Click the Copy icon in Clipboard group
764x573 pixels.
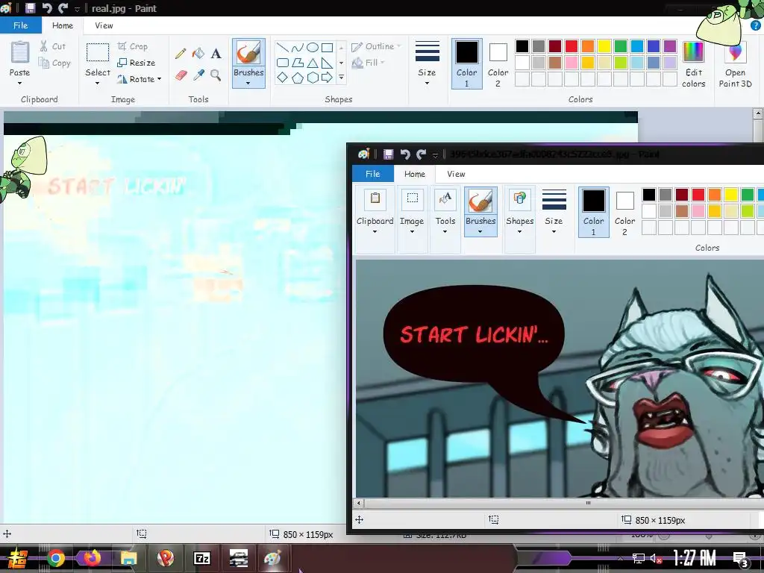coord(44,63)
